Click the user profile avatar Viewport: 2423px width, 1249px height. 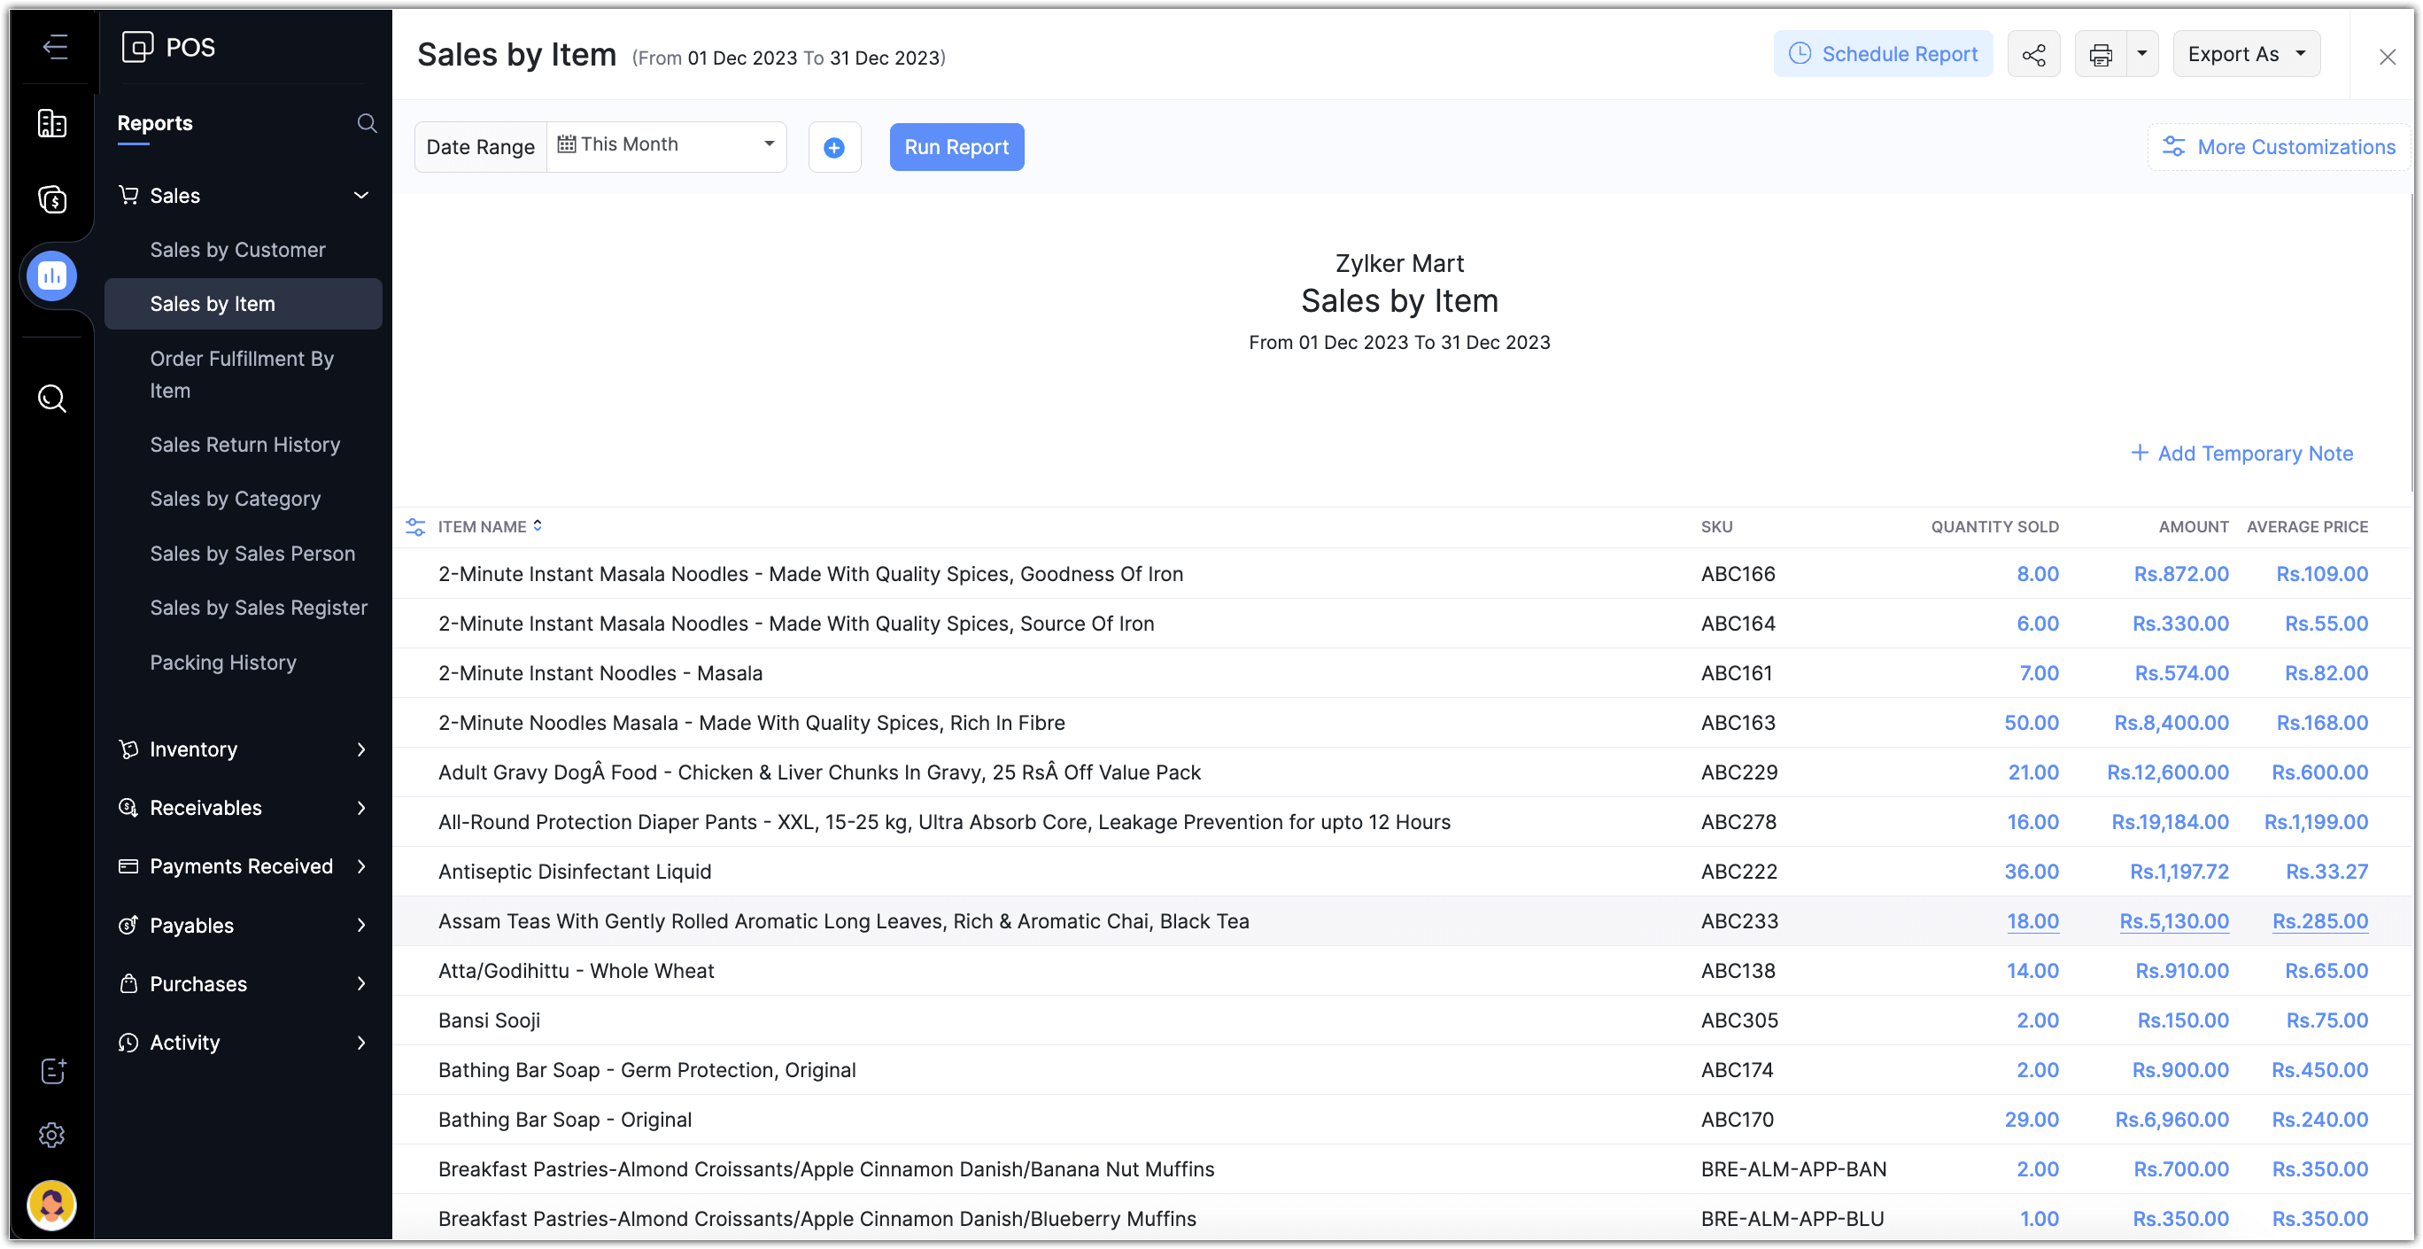point(51,1204)
